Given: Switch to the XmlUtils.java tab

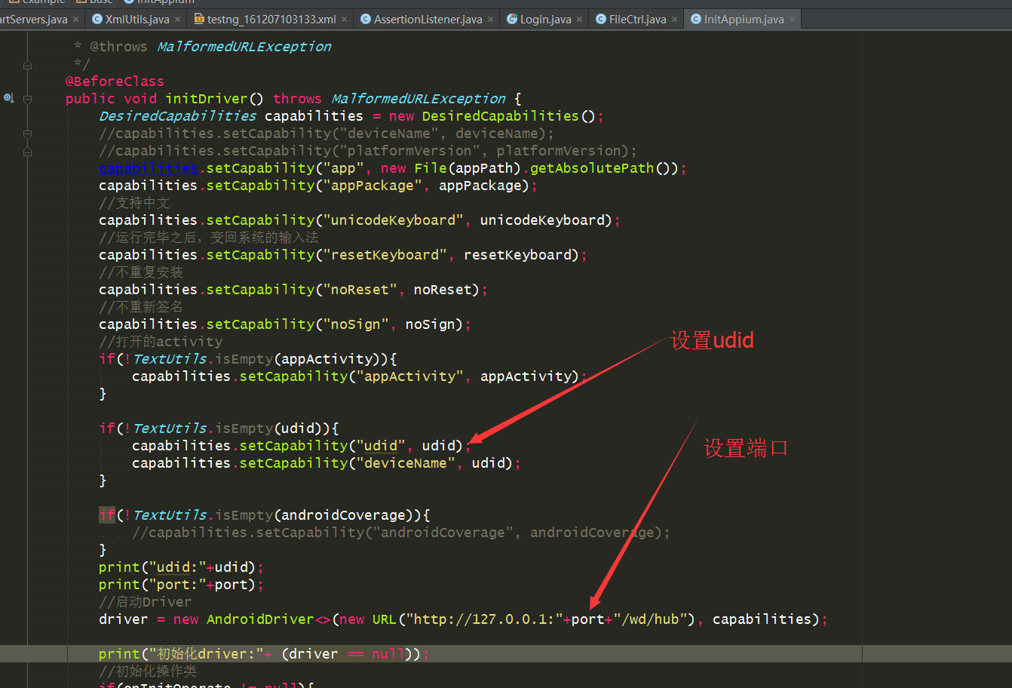Looking at the screenshot, I should pyautogui.click(x=136, y=19).
